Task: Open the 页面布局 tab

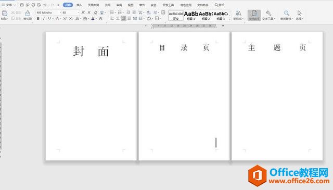Action: tap(94, 5)
